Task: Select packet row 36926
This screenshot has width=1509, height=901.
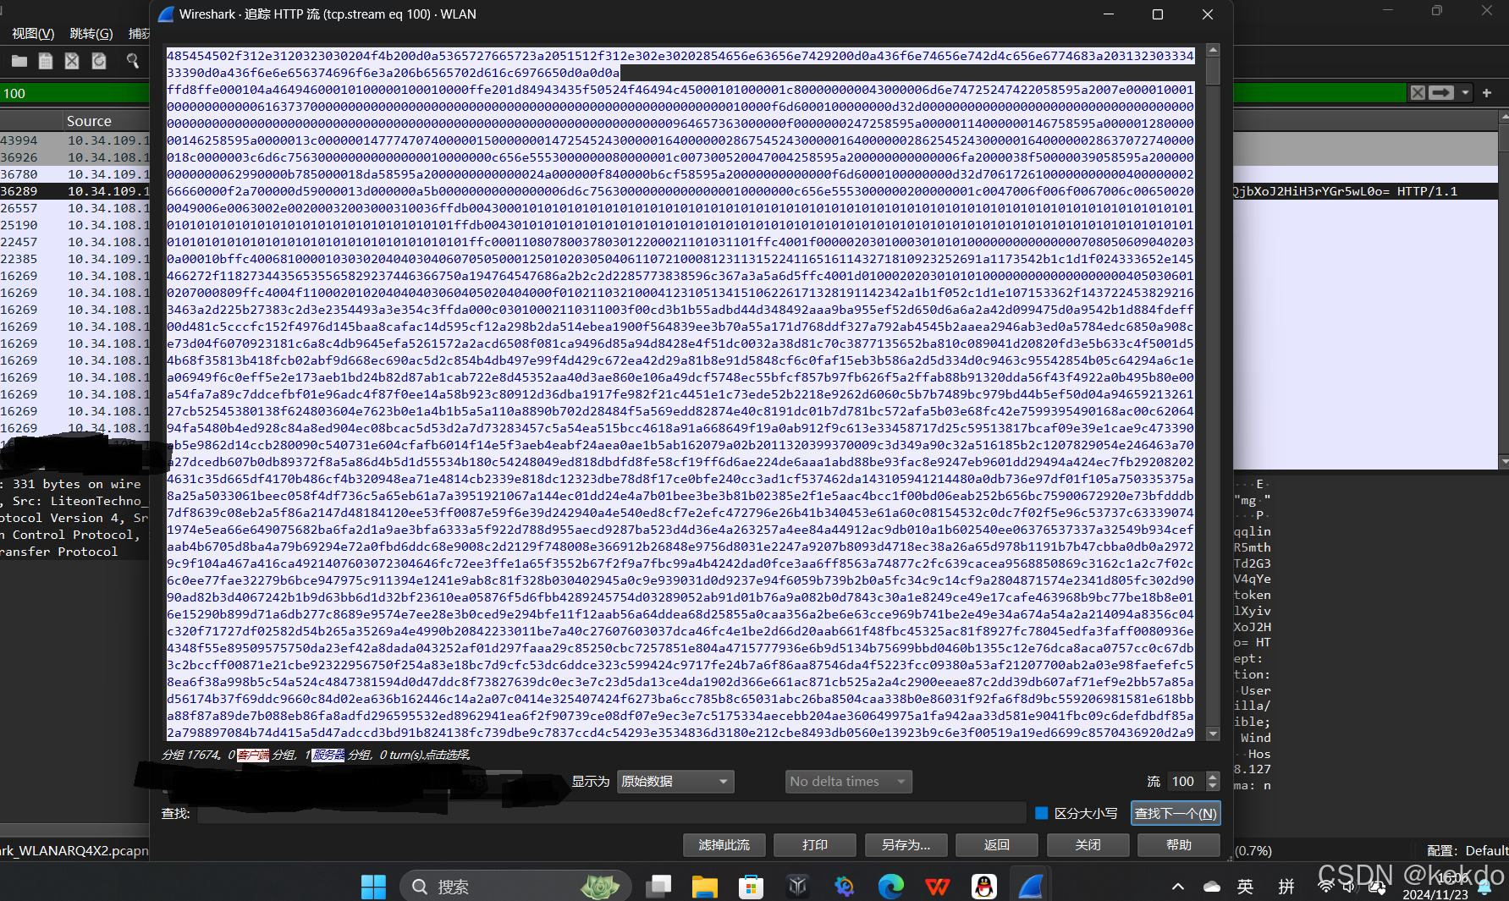Action: tap(74, 157)
